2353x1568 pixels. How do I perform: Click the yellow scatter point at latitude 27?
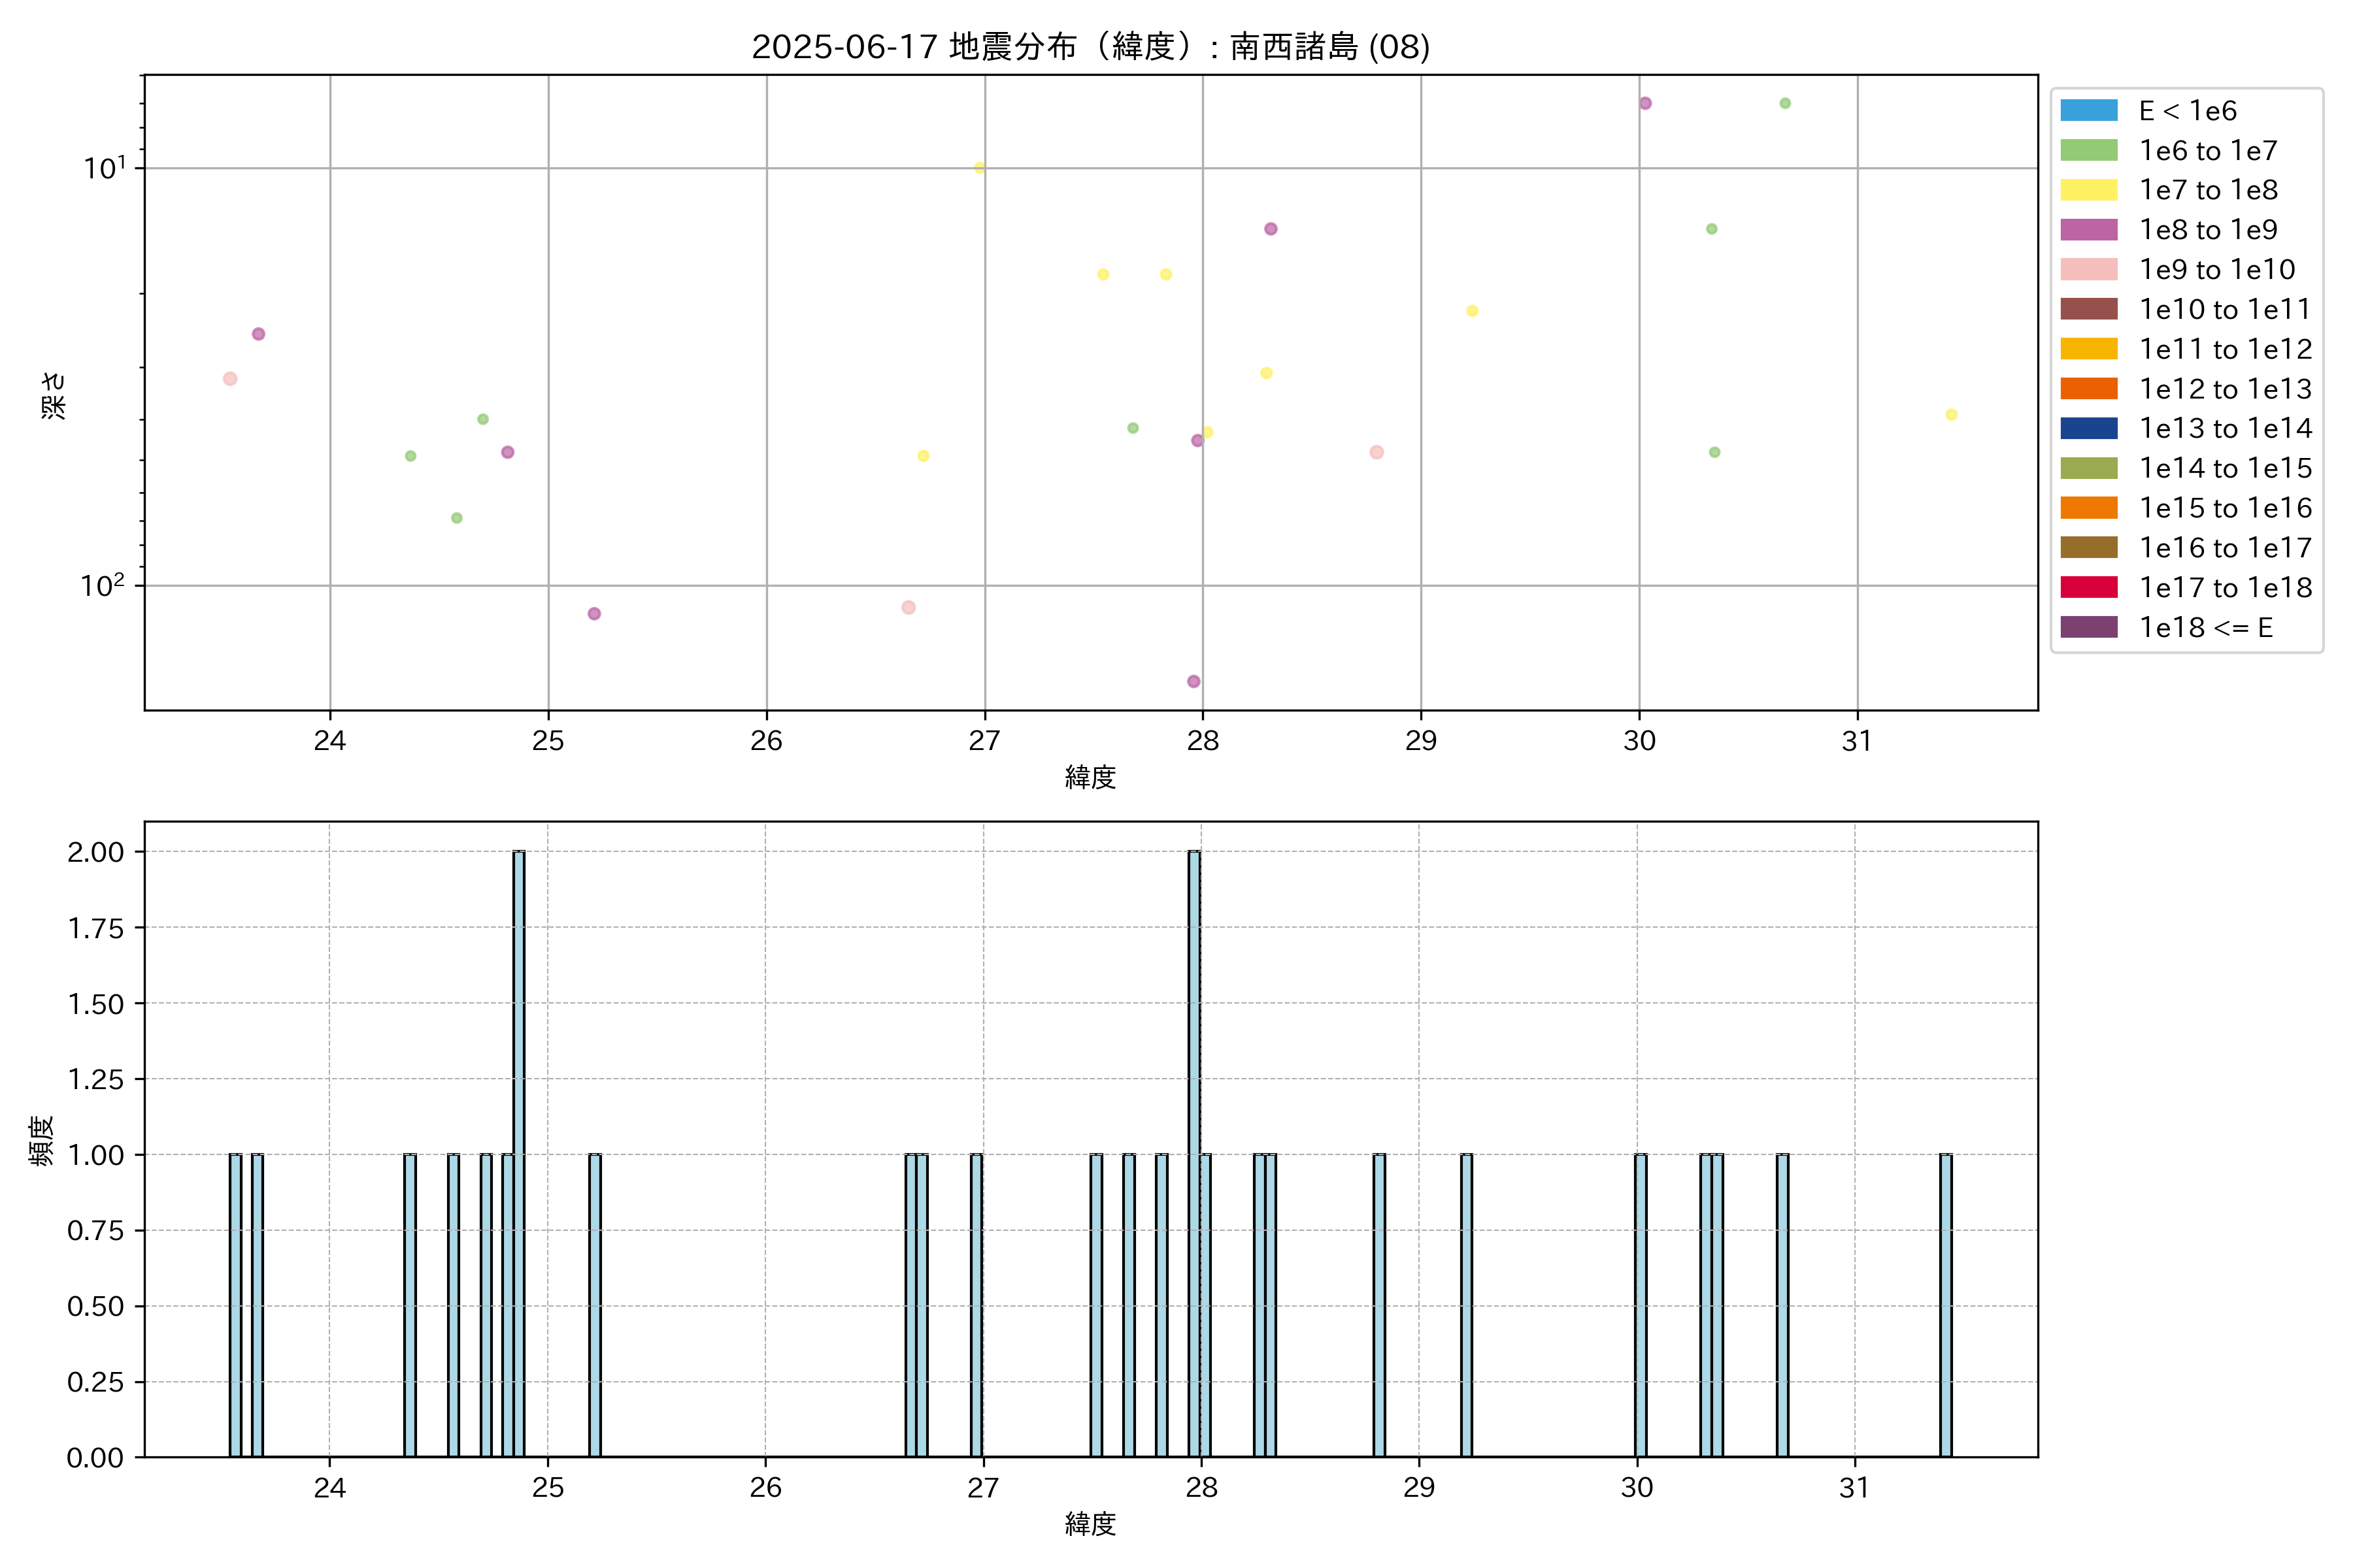[979, 167]
